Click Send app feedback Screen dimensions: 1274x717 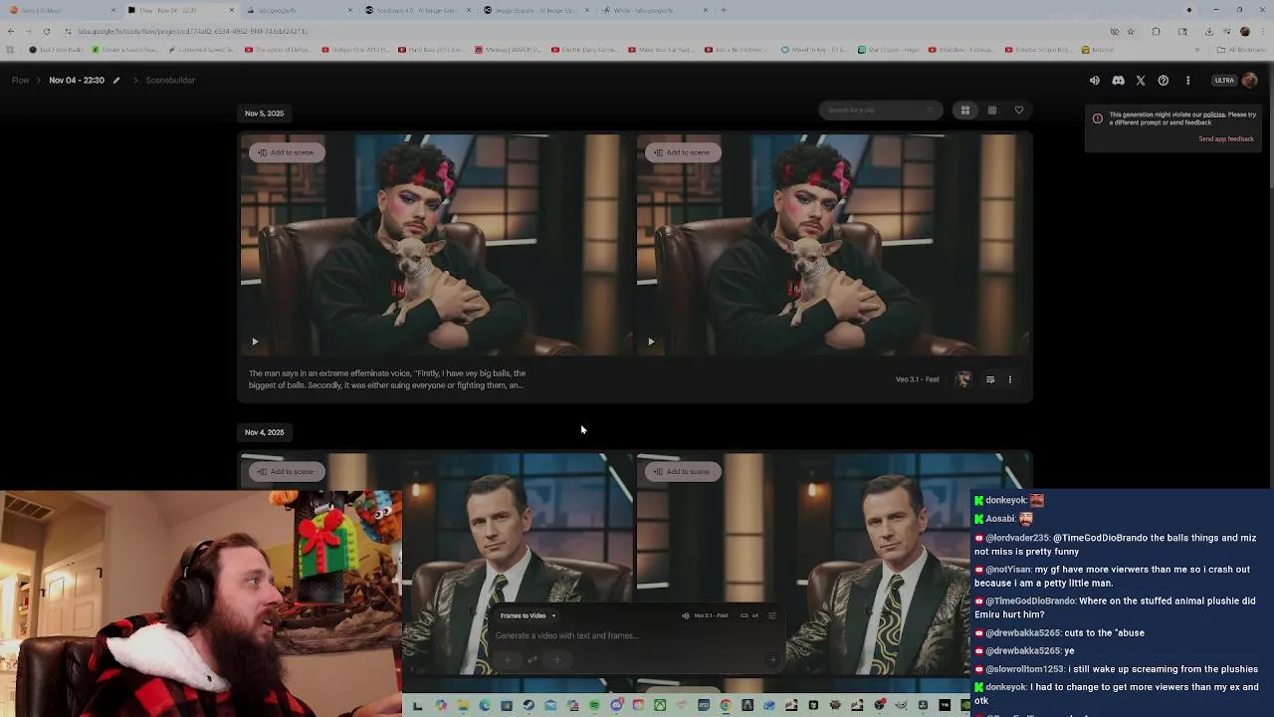1226,139
